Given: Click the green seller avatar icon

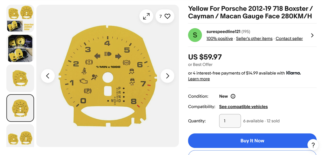Looking at the screenshot, I should 195,35.
